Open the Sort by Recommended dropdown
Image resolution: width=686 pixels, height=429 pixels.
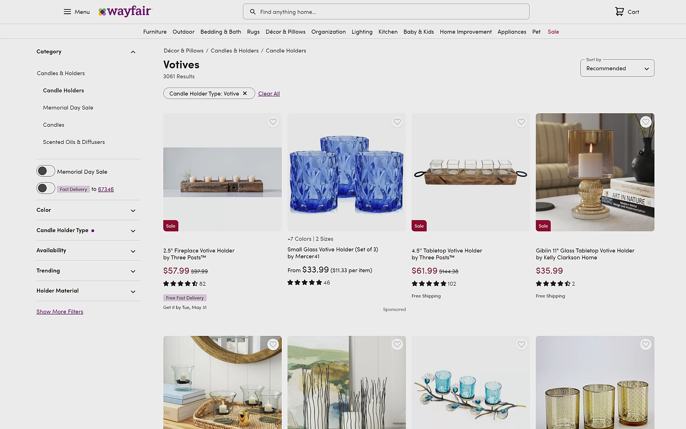pos(617,68)
